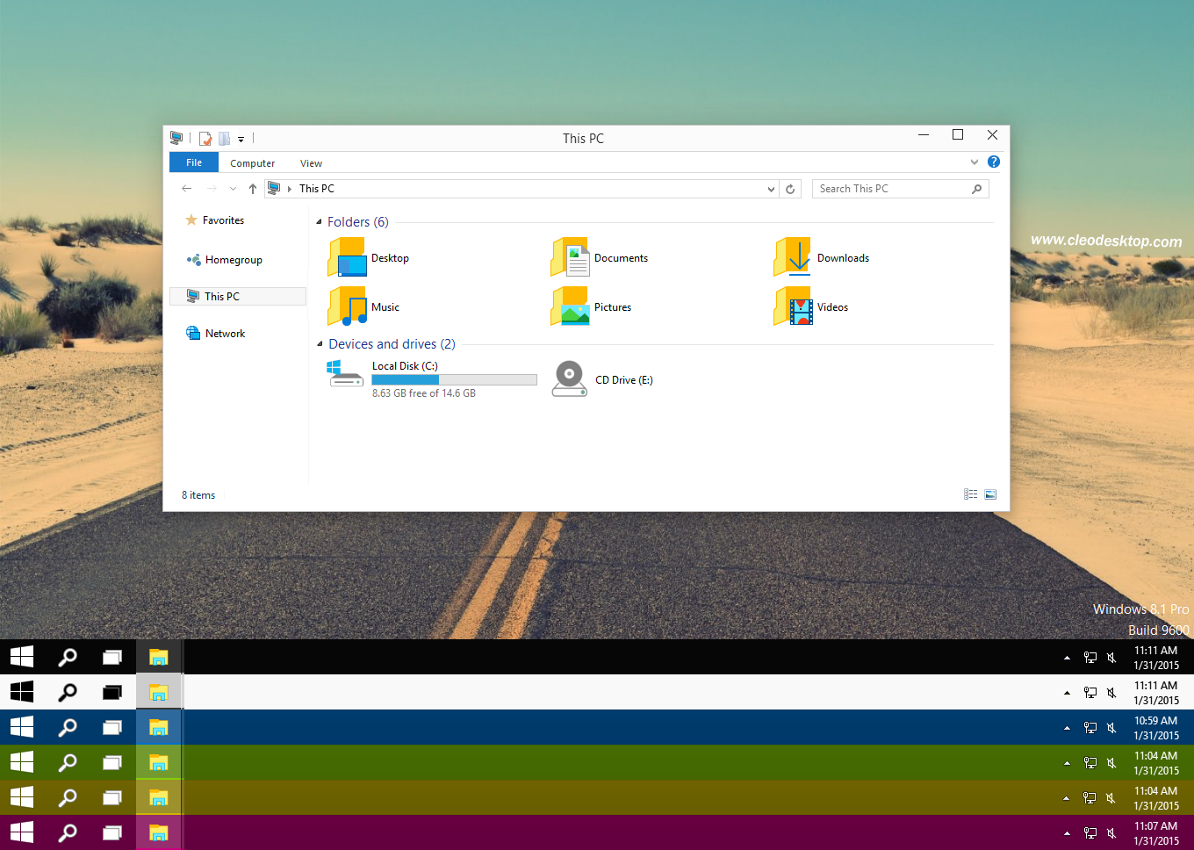The width and height of the screenshot is (1194, 850).
Task: Open the View ribbon tab
Action: (311, 162)
